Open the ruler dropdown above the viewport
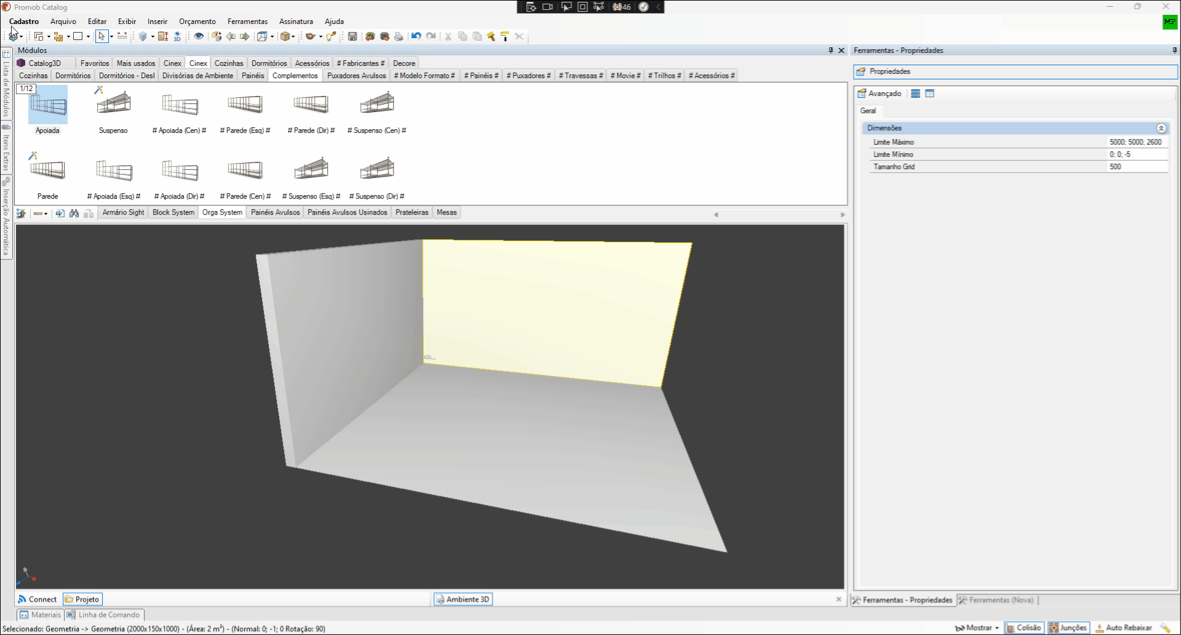Image resolution: width=1181 pixels, height=635 pixels. point(46,214)
